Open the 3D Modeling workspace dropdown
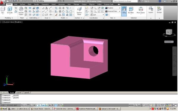 point(45,1)
